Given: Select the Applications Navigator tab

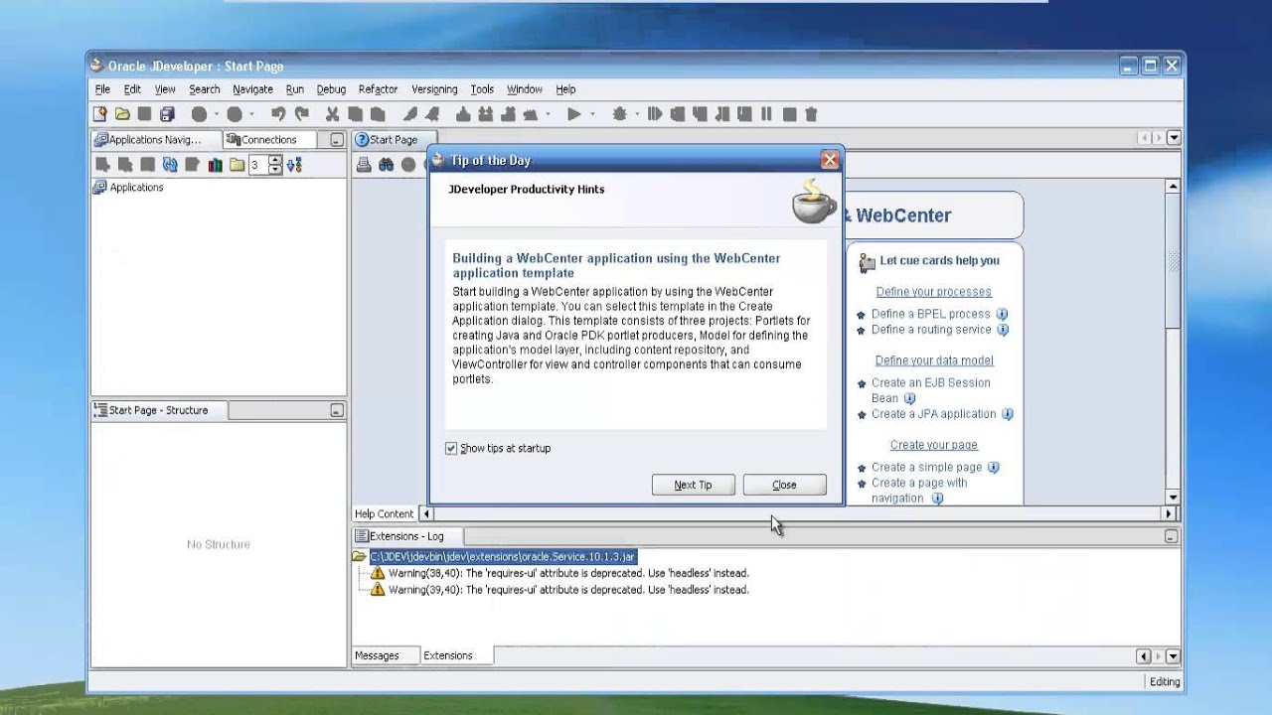Looking at the screenshot, I should [154, 140].
